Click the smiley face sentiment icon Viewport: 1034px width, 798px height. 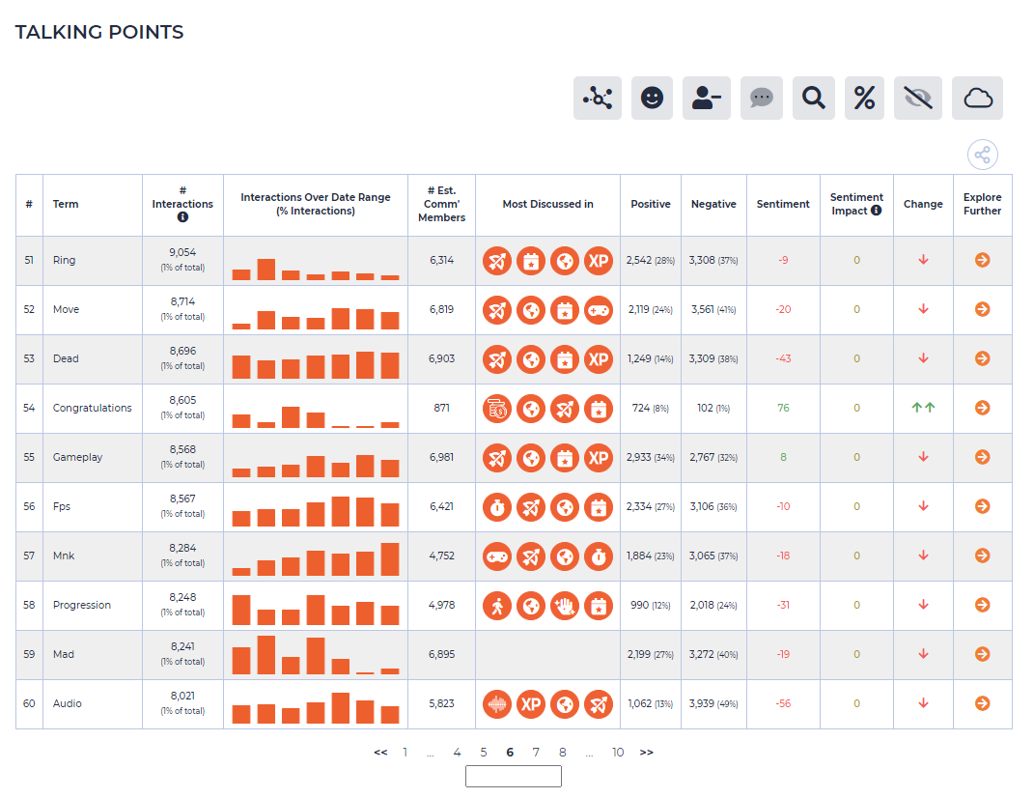652,98
